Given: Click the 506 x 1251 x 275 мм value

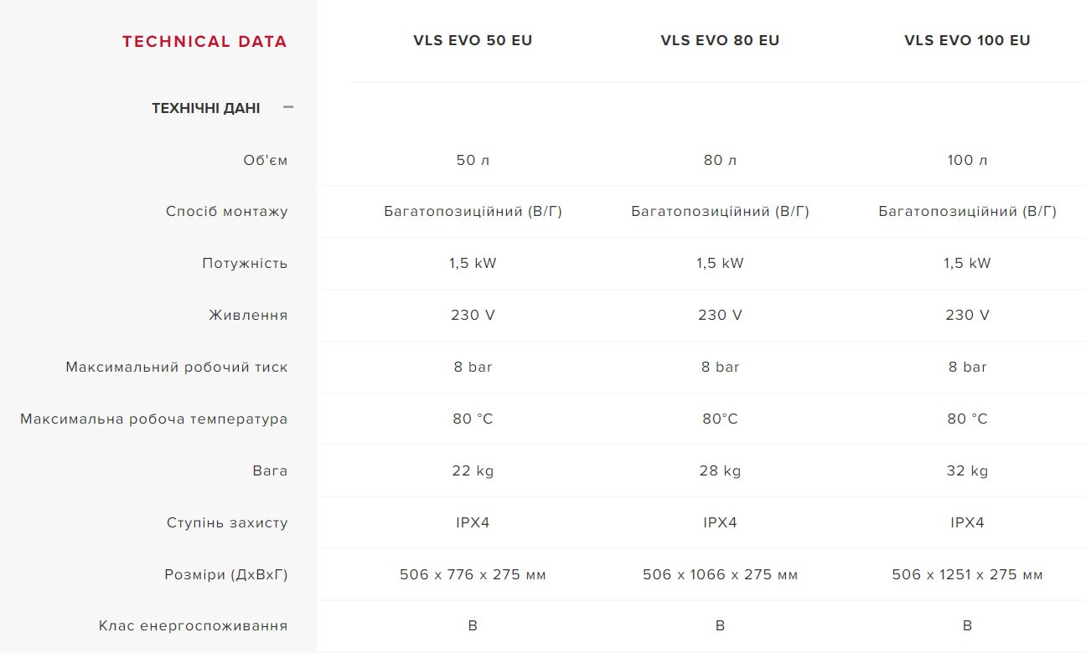Looking at the screenshot, I should coord(967,574).
